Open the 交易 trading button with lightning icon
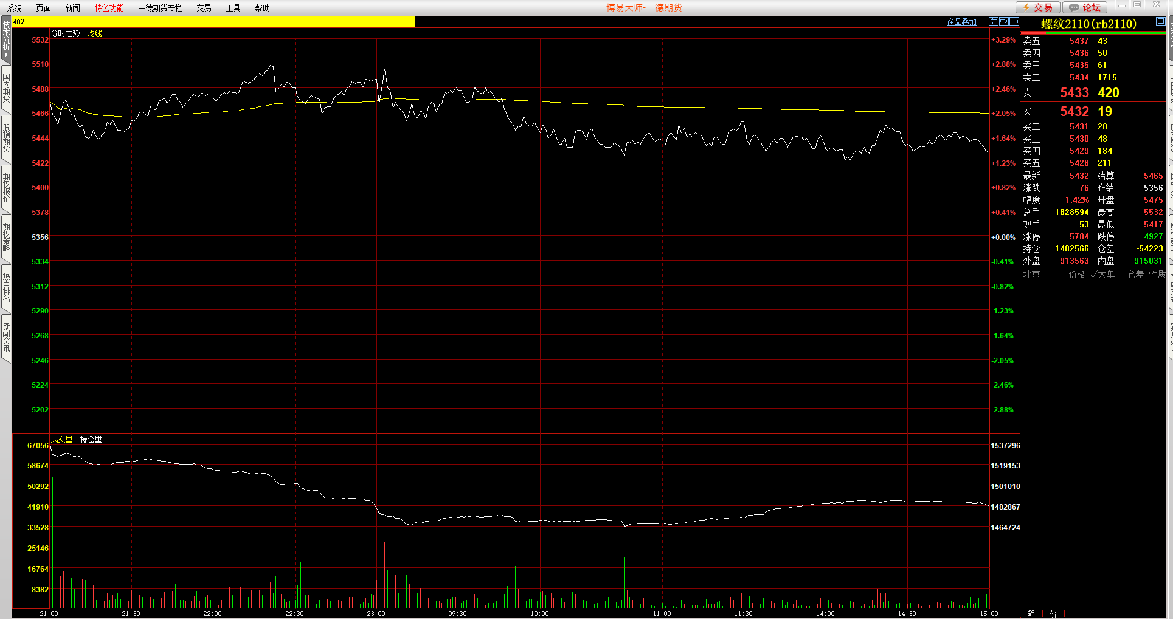Image resolution: width=1173 pixels, height=619 pixels. pyautogui.click(x=1038, y=7)
